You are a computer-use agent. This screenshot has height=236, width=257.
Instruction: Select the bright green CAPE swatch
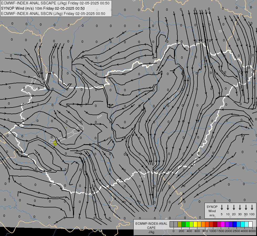(187, 224)
